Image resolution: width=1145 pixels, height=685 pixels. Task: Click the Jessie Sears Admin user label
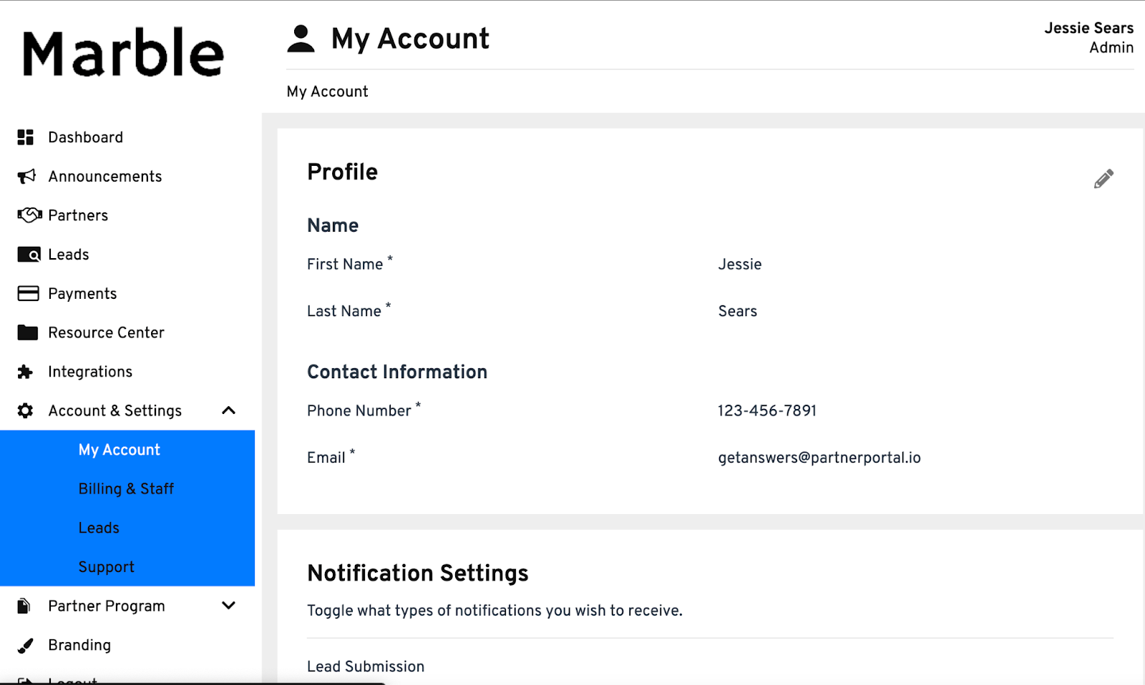[x=1088, y=37]
